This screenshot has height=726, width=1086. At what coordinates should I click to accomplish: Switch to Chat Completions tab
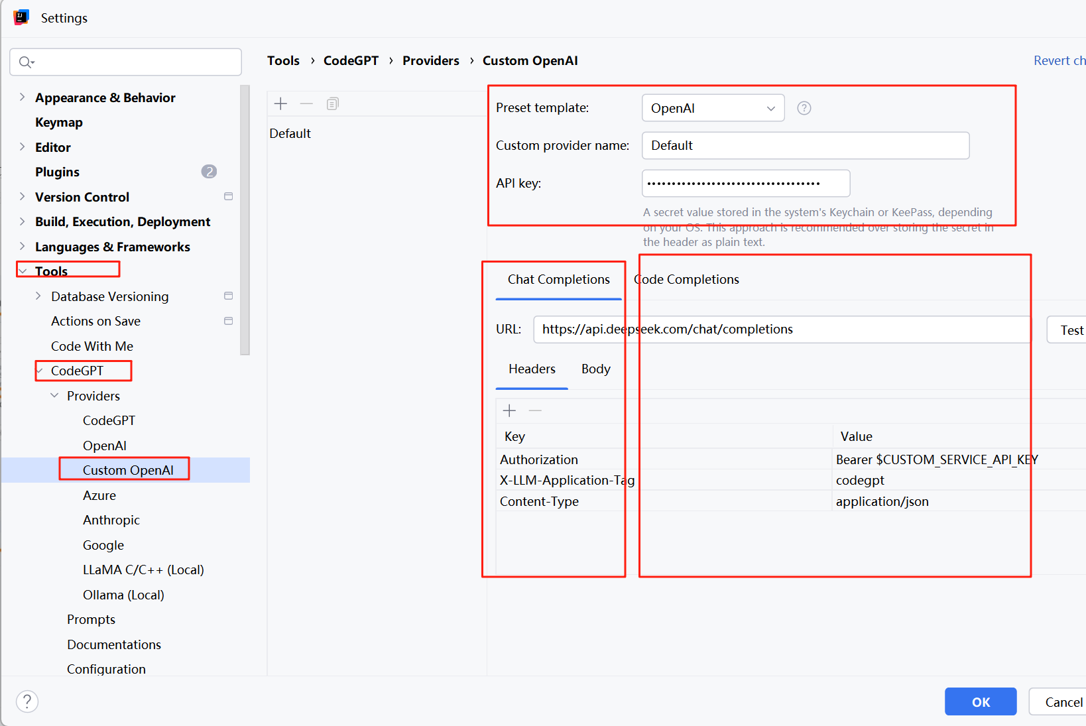tap(559, 280)
